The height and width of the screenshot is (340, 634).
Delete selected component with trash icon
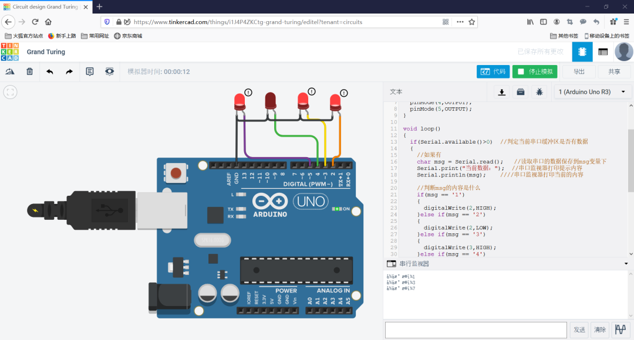tap(29, 72)
